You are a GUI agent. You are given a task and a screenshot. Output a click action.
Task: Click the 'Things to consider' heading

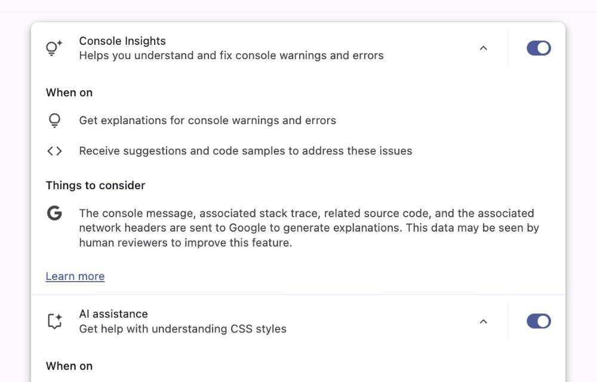96,186
